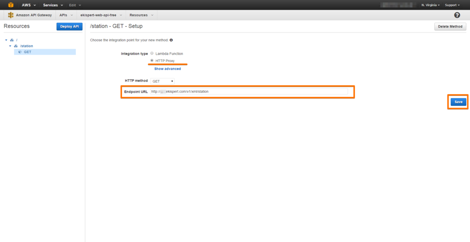Click the root resource tree icon
Screen dimensions: 470x242
[12, 40]
